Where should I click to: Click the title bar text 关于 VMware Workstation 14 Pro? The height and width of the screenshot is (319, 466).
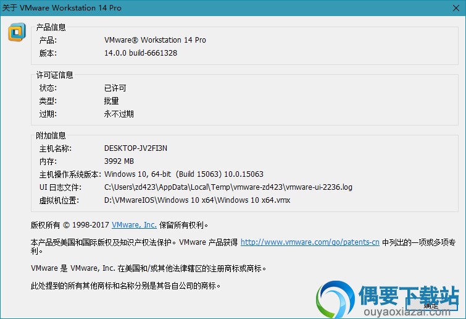coord(62,8)
